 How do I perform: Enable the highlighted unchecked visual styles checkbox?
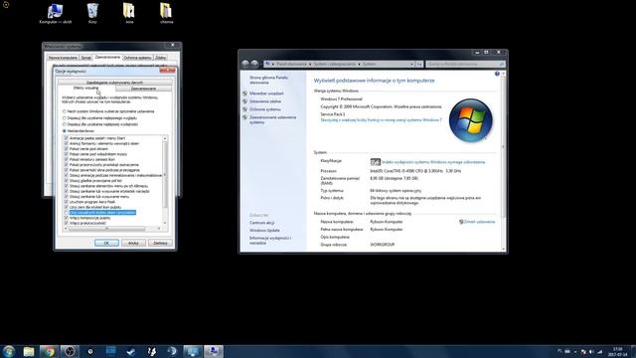point(67,212)
